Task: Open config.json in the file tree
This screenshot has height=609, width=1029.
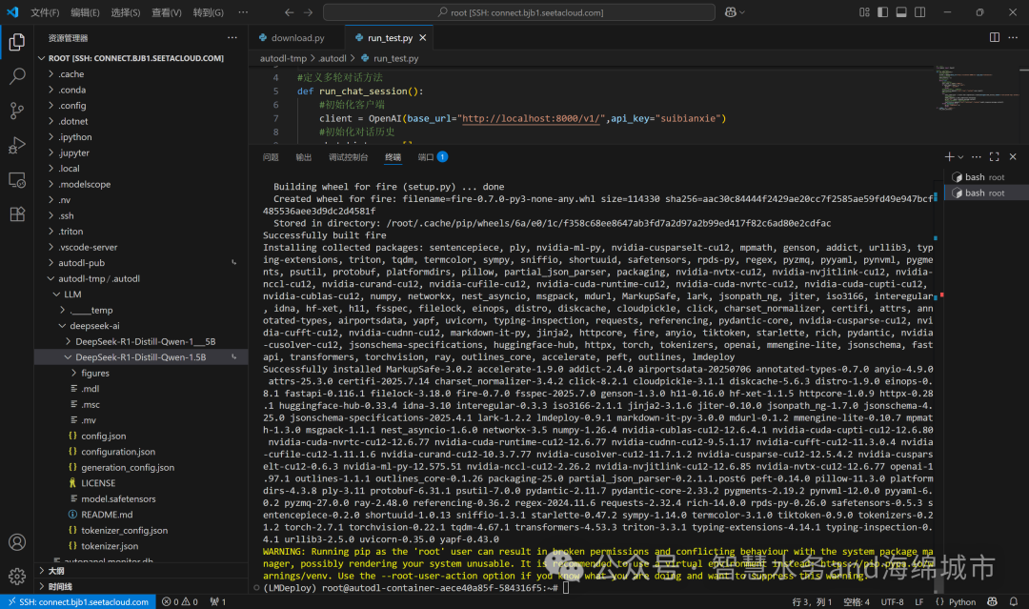Action: coord(142,436)
